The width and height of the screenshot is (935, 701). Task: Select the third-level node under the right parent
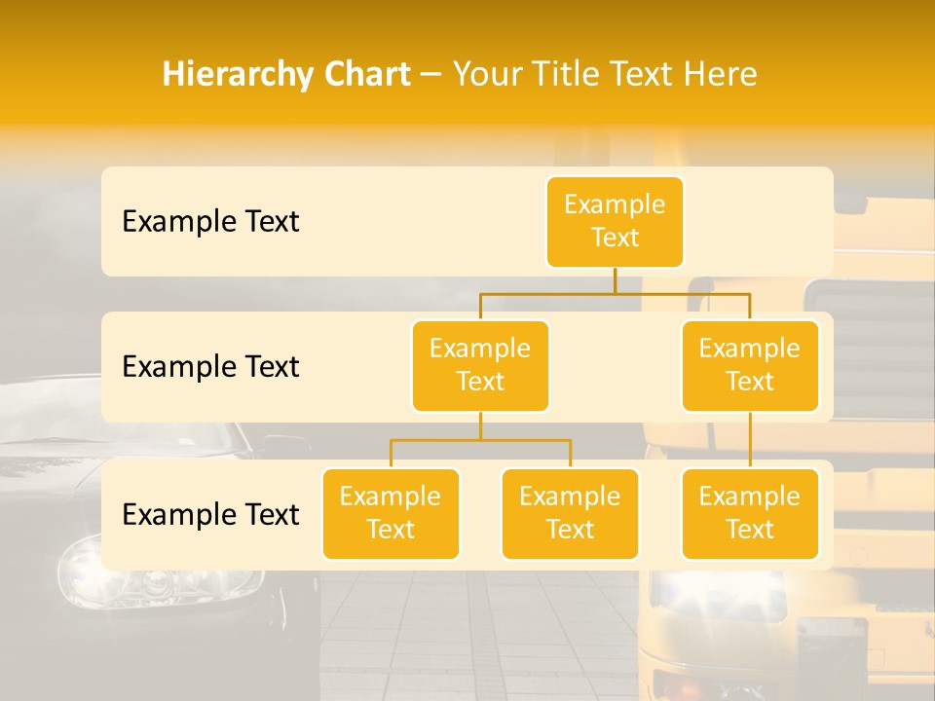point(750,513)
